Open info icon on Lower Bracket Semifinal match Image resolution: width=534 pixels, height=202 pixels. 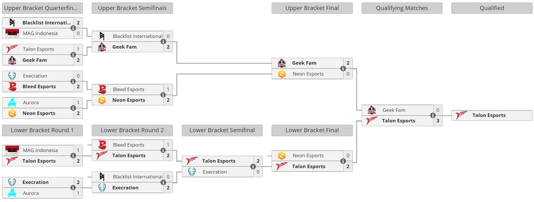pos(253,166)
